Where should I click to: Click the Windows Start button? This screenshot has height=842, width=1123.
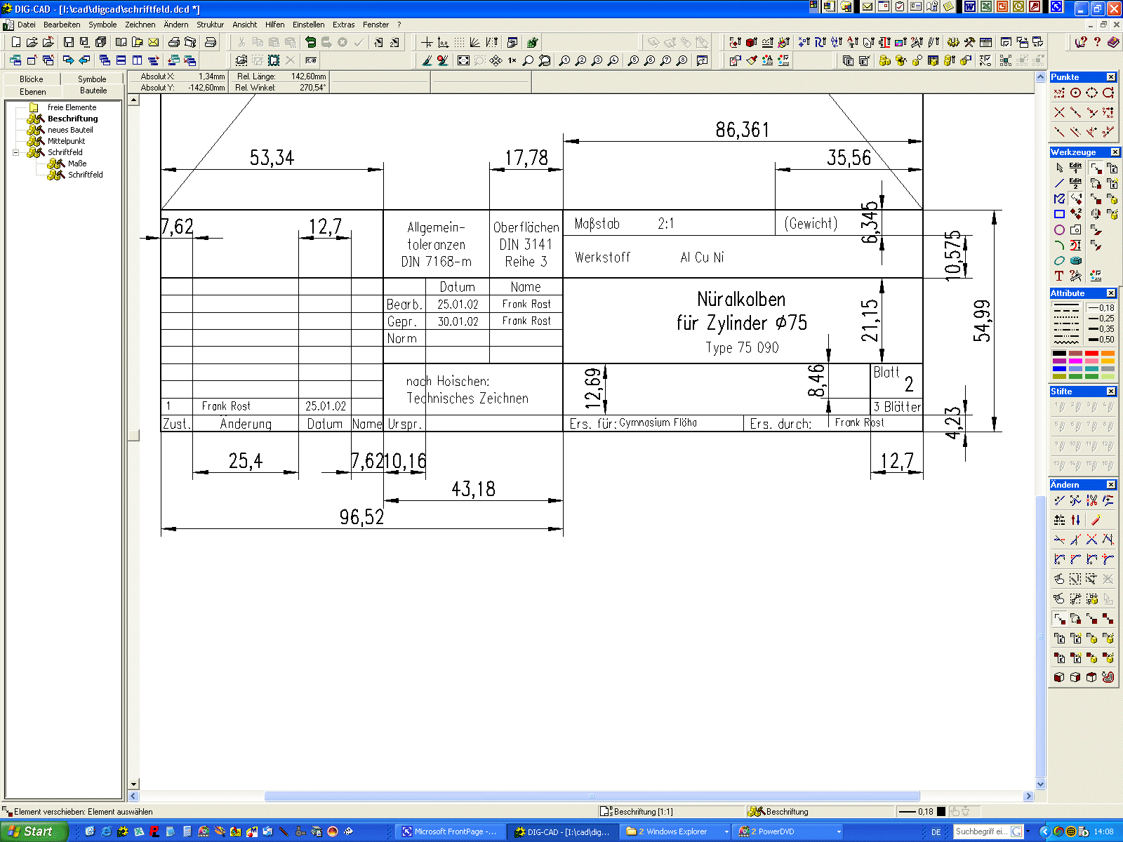click(33, 831)
